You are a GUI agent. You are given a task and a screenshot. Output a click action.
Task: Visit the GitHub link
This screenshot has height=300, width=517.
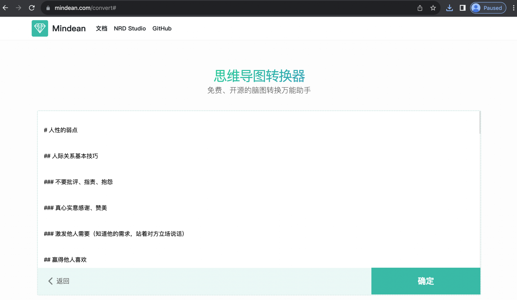coord(162,28)
